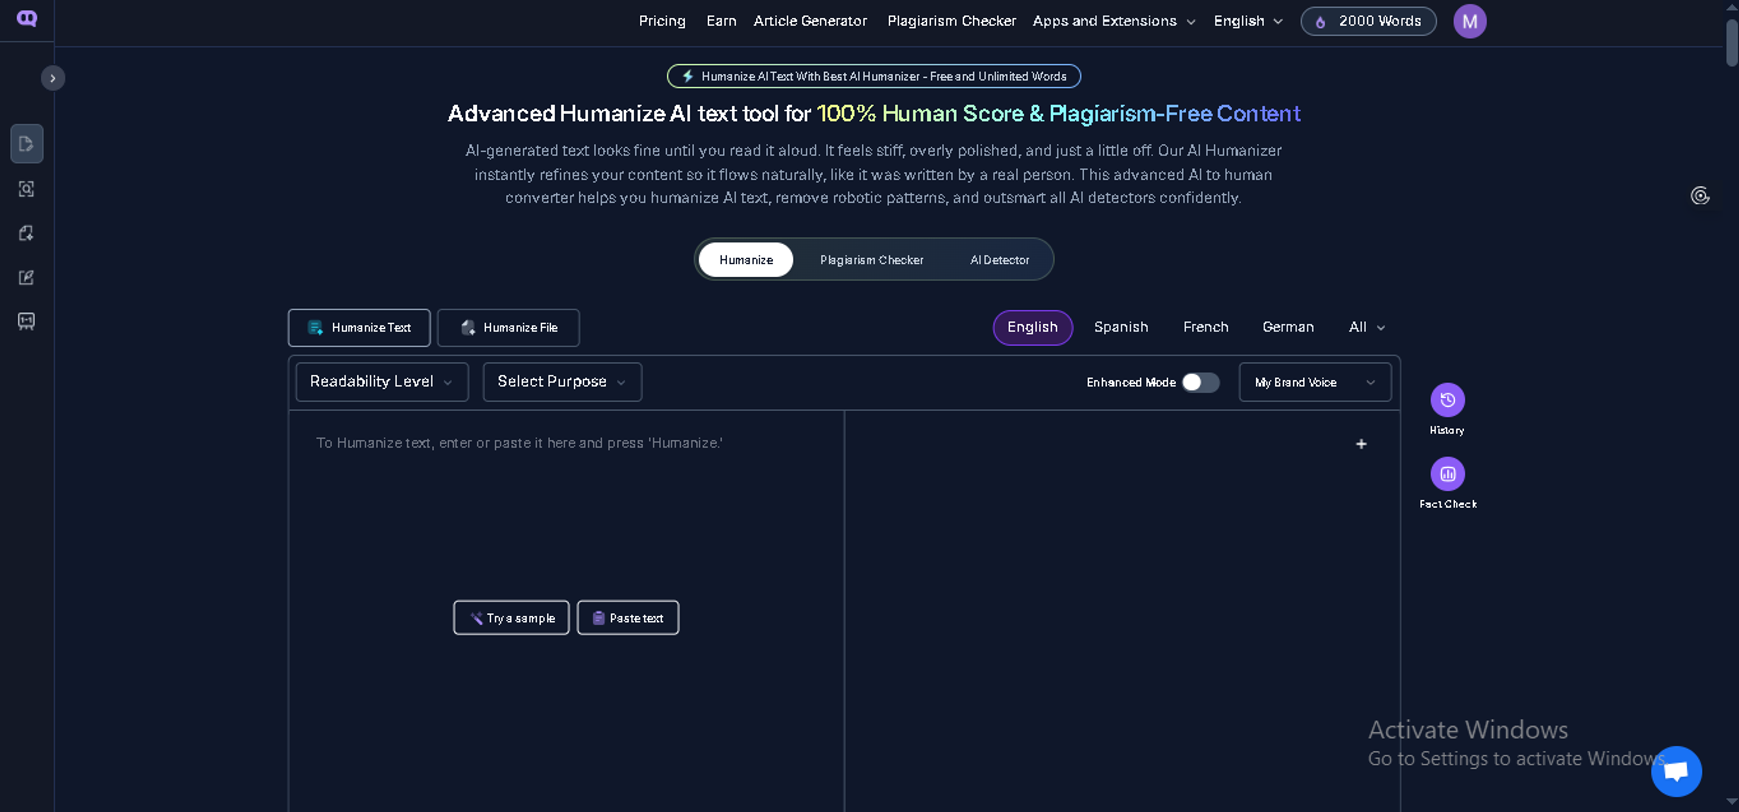Screen dimensions: 1739x812
Task: Click the page vertical scrollbar thumb
Action: tap(1732, 43)
